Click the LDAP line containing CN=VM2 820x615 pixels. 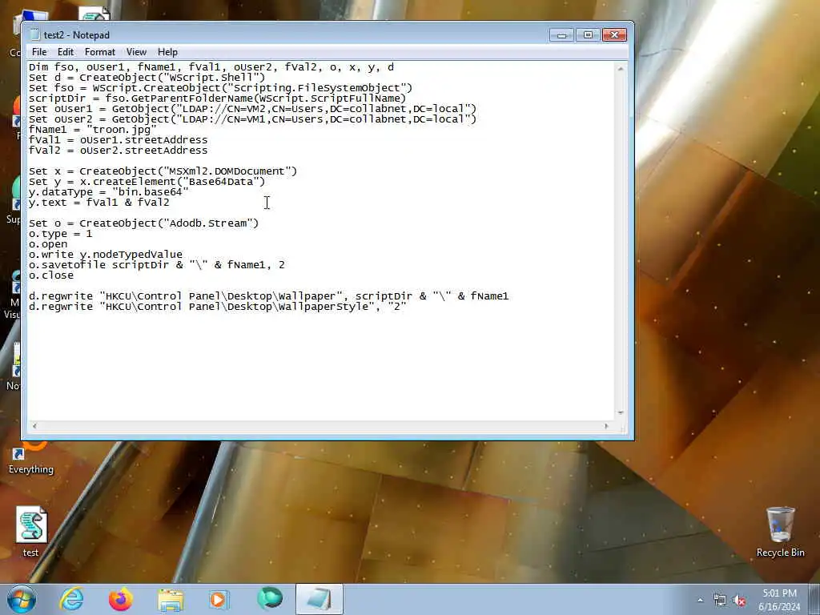tap(252, 109)
